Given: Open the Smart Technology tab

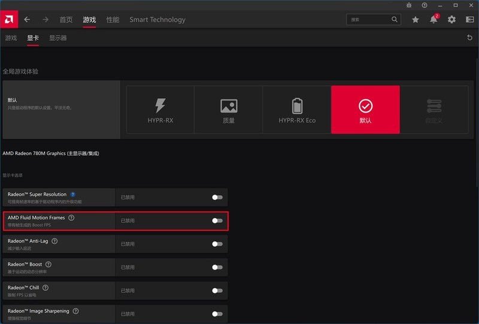Looking at the screenshot, I should (157, 20).
